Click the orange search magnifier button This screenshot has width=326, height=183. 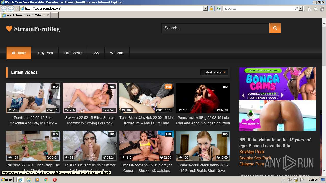tap(275, 28)
